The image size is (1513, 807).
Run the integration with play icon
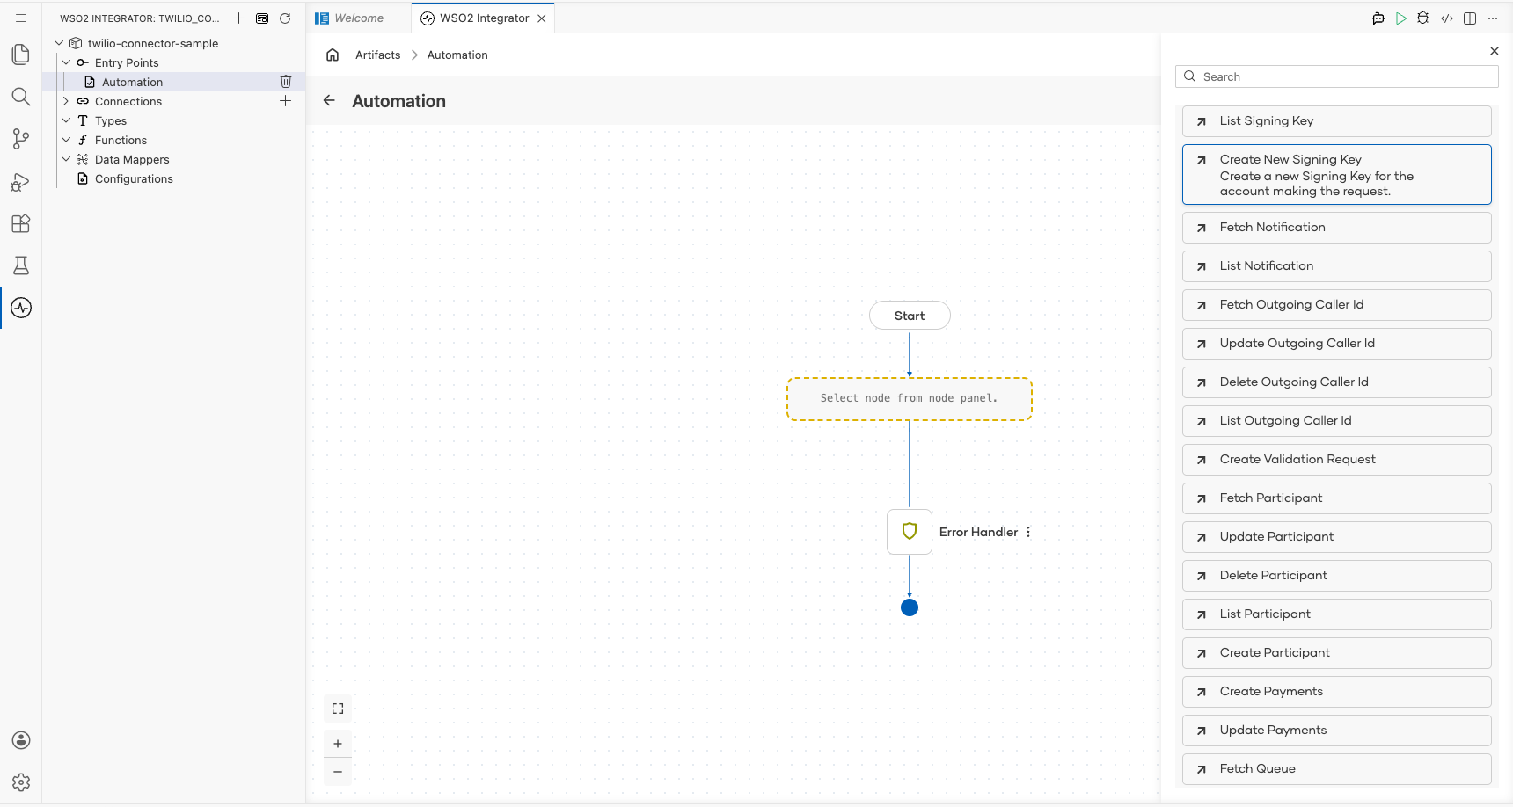pos(1401,18)
